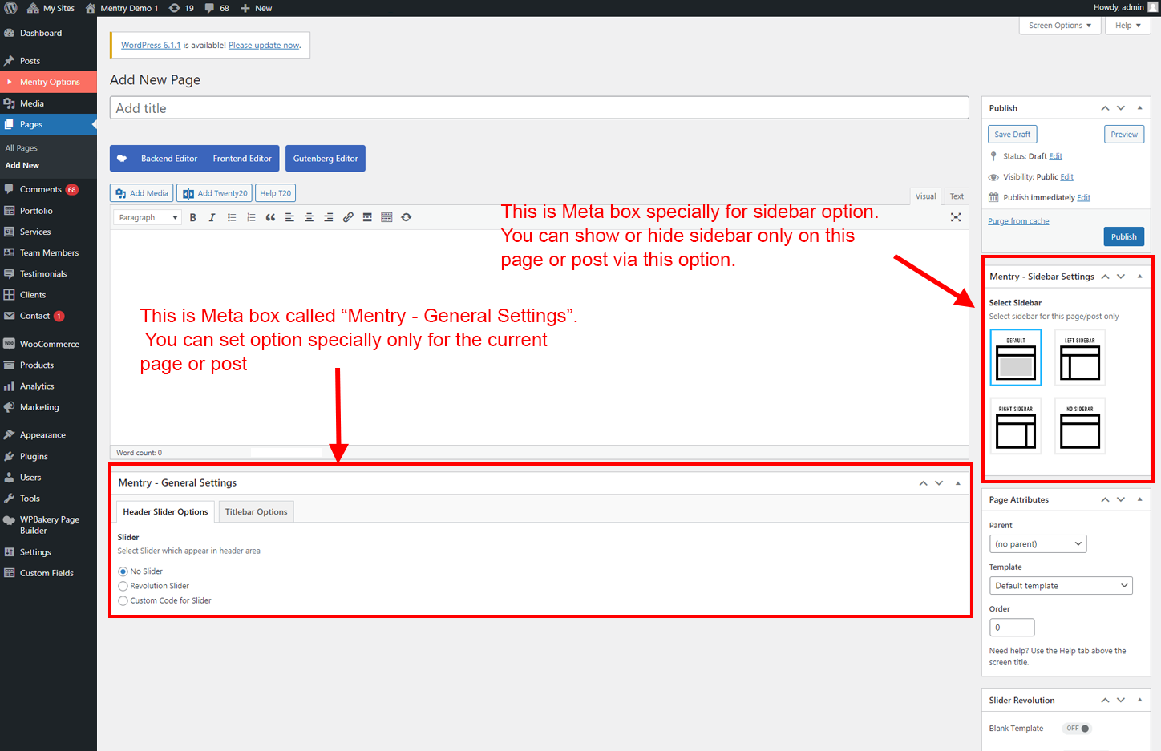Open the Parent page dropdown
This screenshot has height=751, width=1161.
[1038, 544]
